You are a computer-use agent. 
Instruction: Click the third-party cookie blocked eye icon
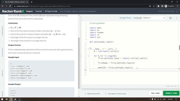click(150, 6)
